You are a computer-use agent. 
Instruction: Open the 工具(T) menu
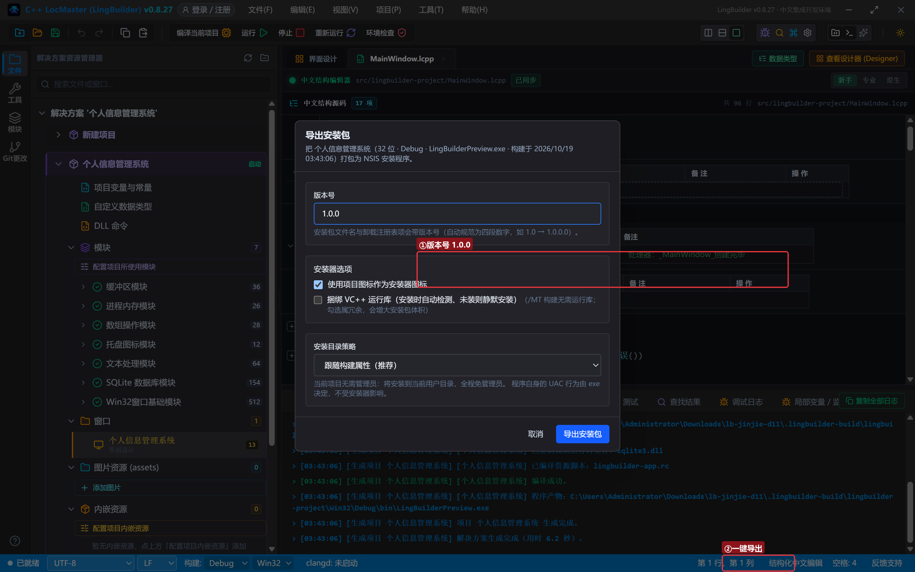pyautogui.click(x=431, y=10)
